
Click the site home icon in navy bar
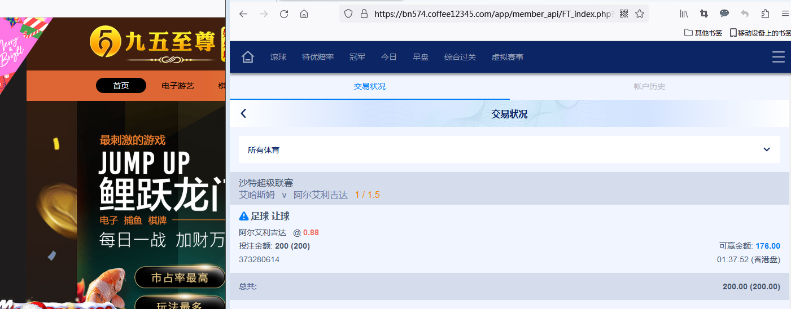(247, 57)
